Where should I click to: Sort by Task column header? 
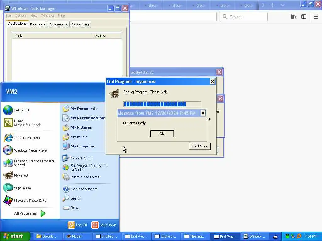[52, 36]
